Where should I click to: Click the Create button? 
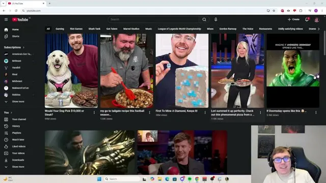[293, 19]
